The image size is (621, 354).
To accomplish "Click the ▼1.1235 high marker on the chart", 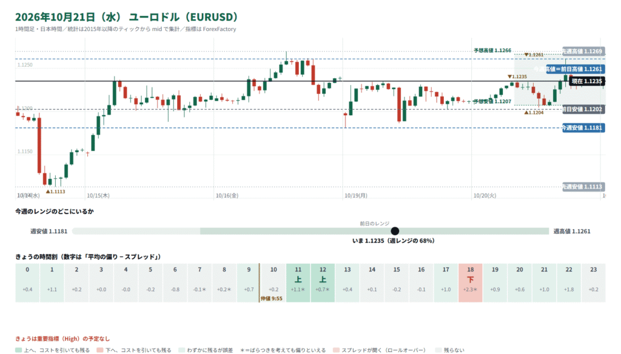I will [517, 77].
